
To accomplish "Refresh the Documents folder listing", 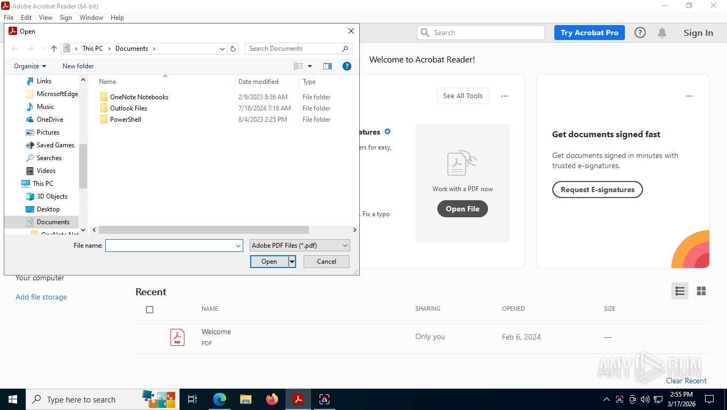I will pyautogui.click(x=233, y=49).
